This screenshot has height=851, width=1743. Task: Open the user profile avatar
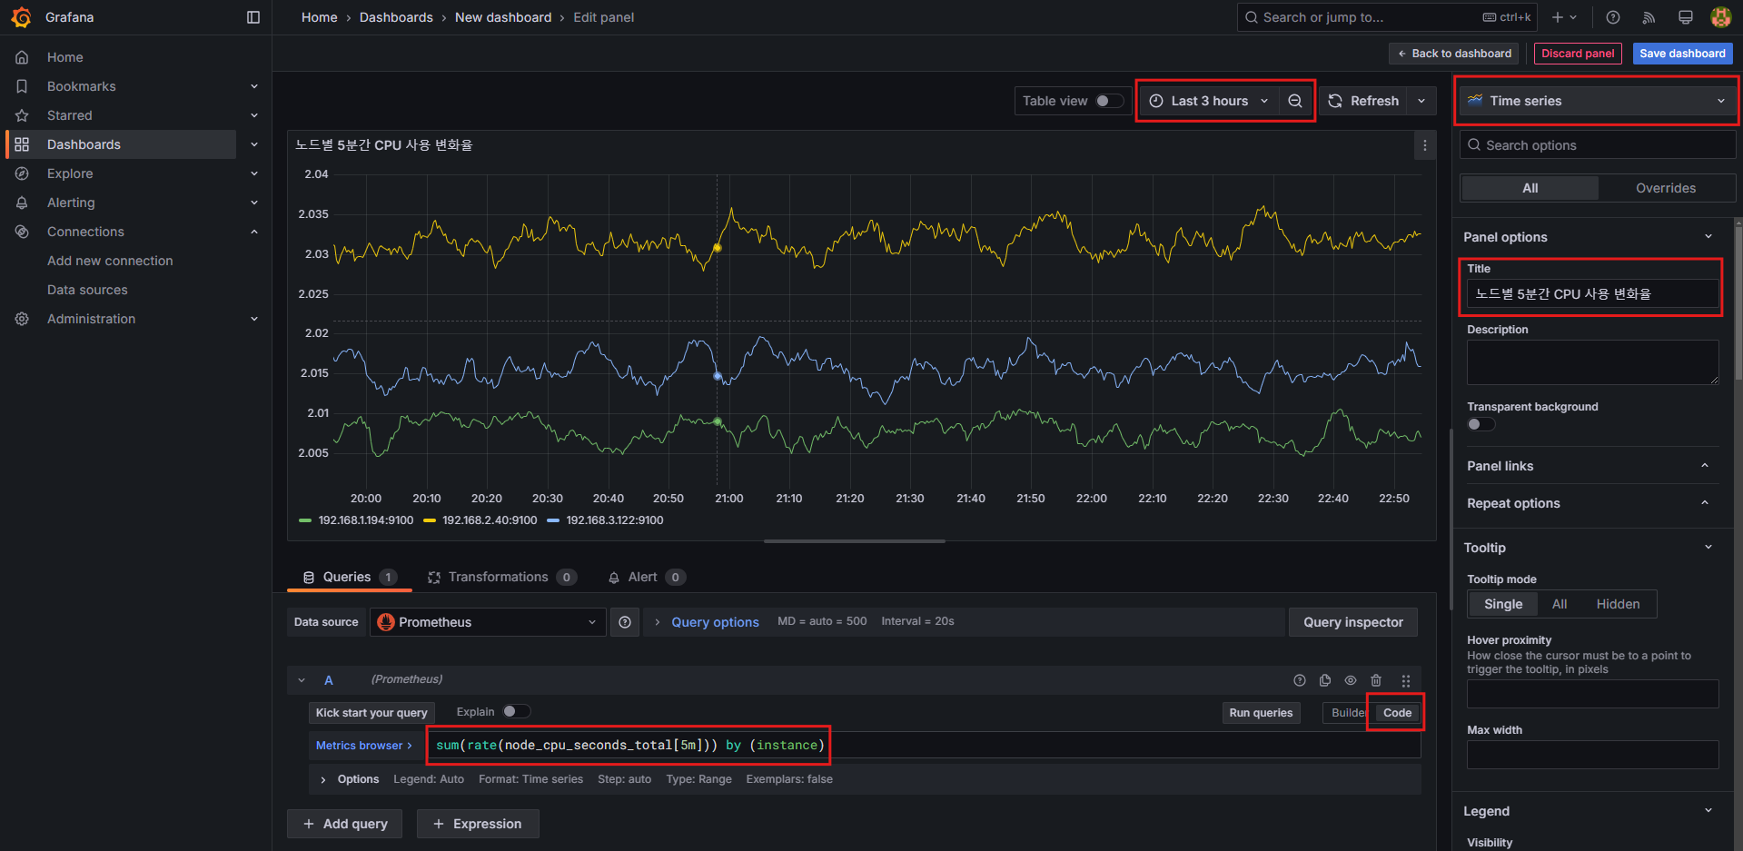pyautogui.click(x=1720, y=17)
